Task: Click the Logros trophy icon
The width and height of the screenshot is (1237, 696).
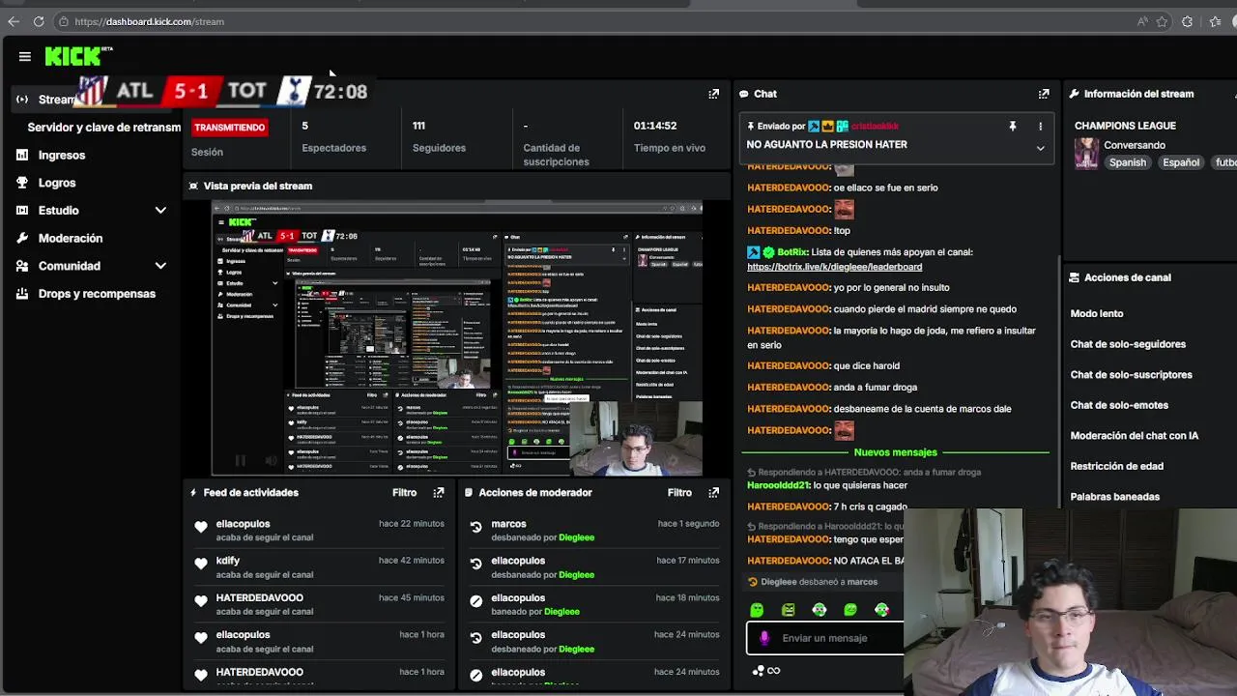Action: 22,183
